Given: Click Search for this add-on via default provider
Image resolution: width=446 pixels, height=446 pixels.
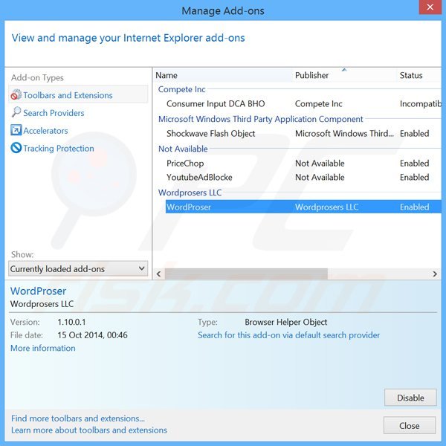Looking at the screenshot, I should click(x=288, y=335).
